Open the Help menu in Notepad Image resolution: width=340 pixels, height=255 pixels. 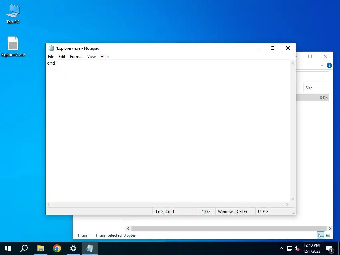[x=104, y=56]
